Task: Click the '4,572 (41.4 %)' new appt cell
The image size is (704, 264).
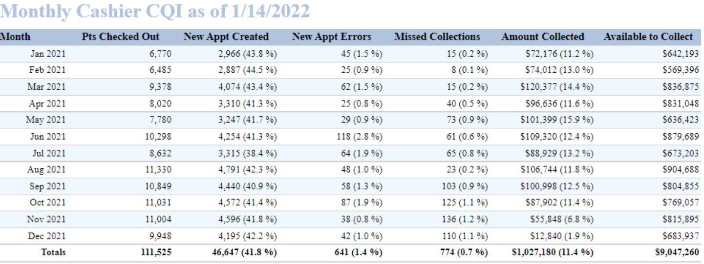Action: [248, 203]
